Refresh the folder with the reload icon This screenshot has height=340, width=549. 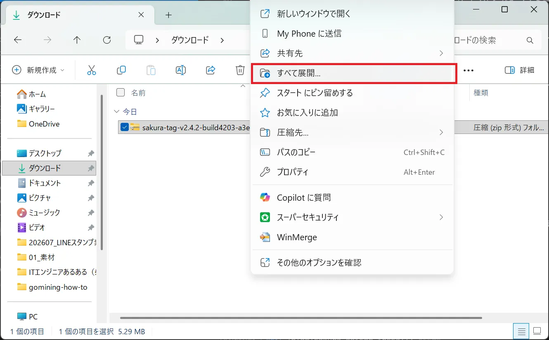(x=107, y=40)
